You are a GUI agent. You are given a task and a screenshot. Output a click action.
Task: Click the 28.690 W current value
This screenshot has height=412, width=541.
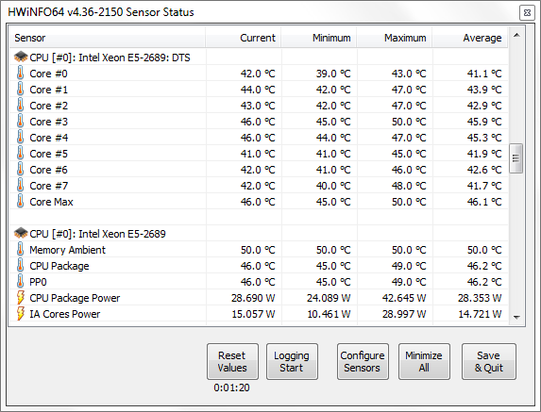point(253,298)
